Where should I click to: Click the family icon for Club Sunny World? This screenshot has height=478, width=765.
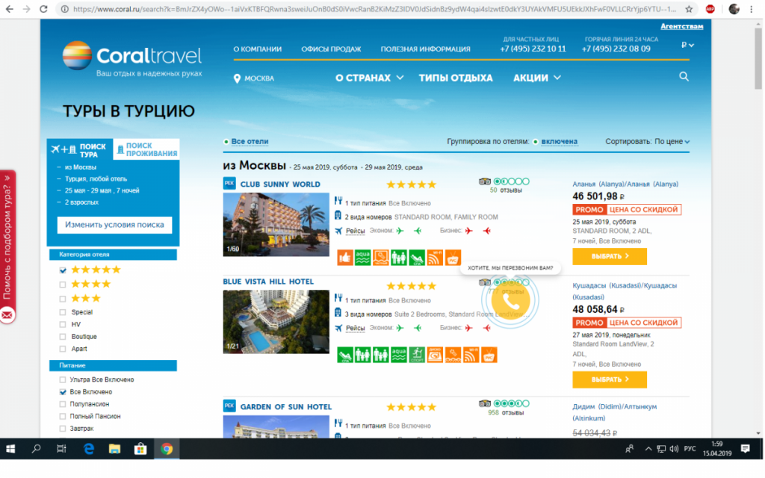click(x=399, y=257)
